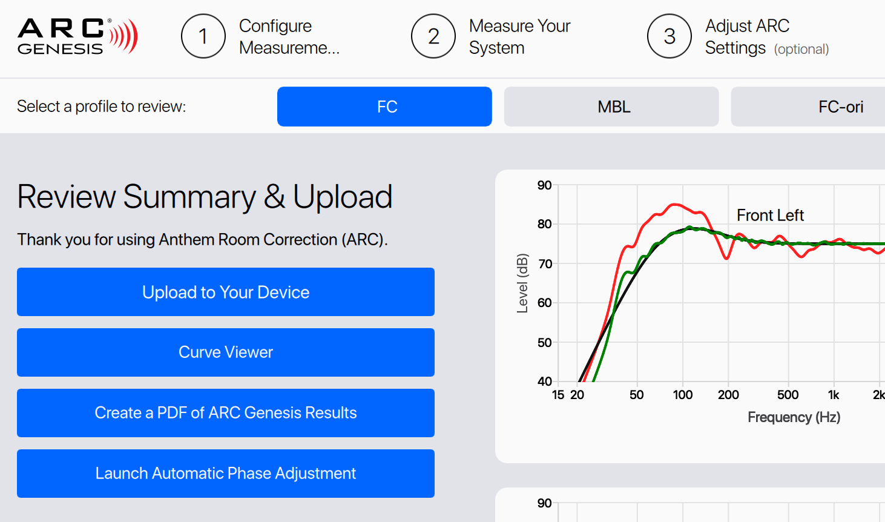Open the Curve Viewer

tap(226, 352)
